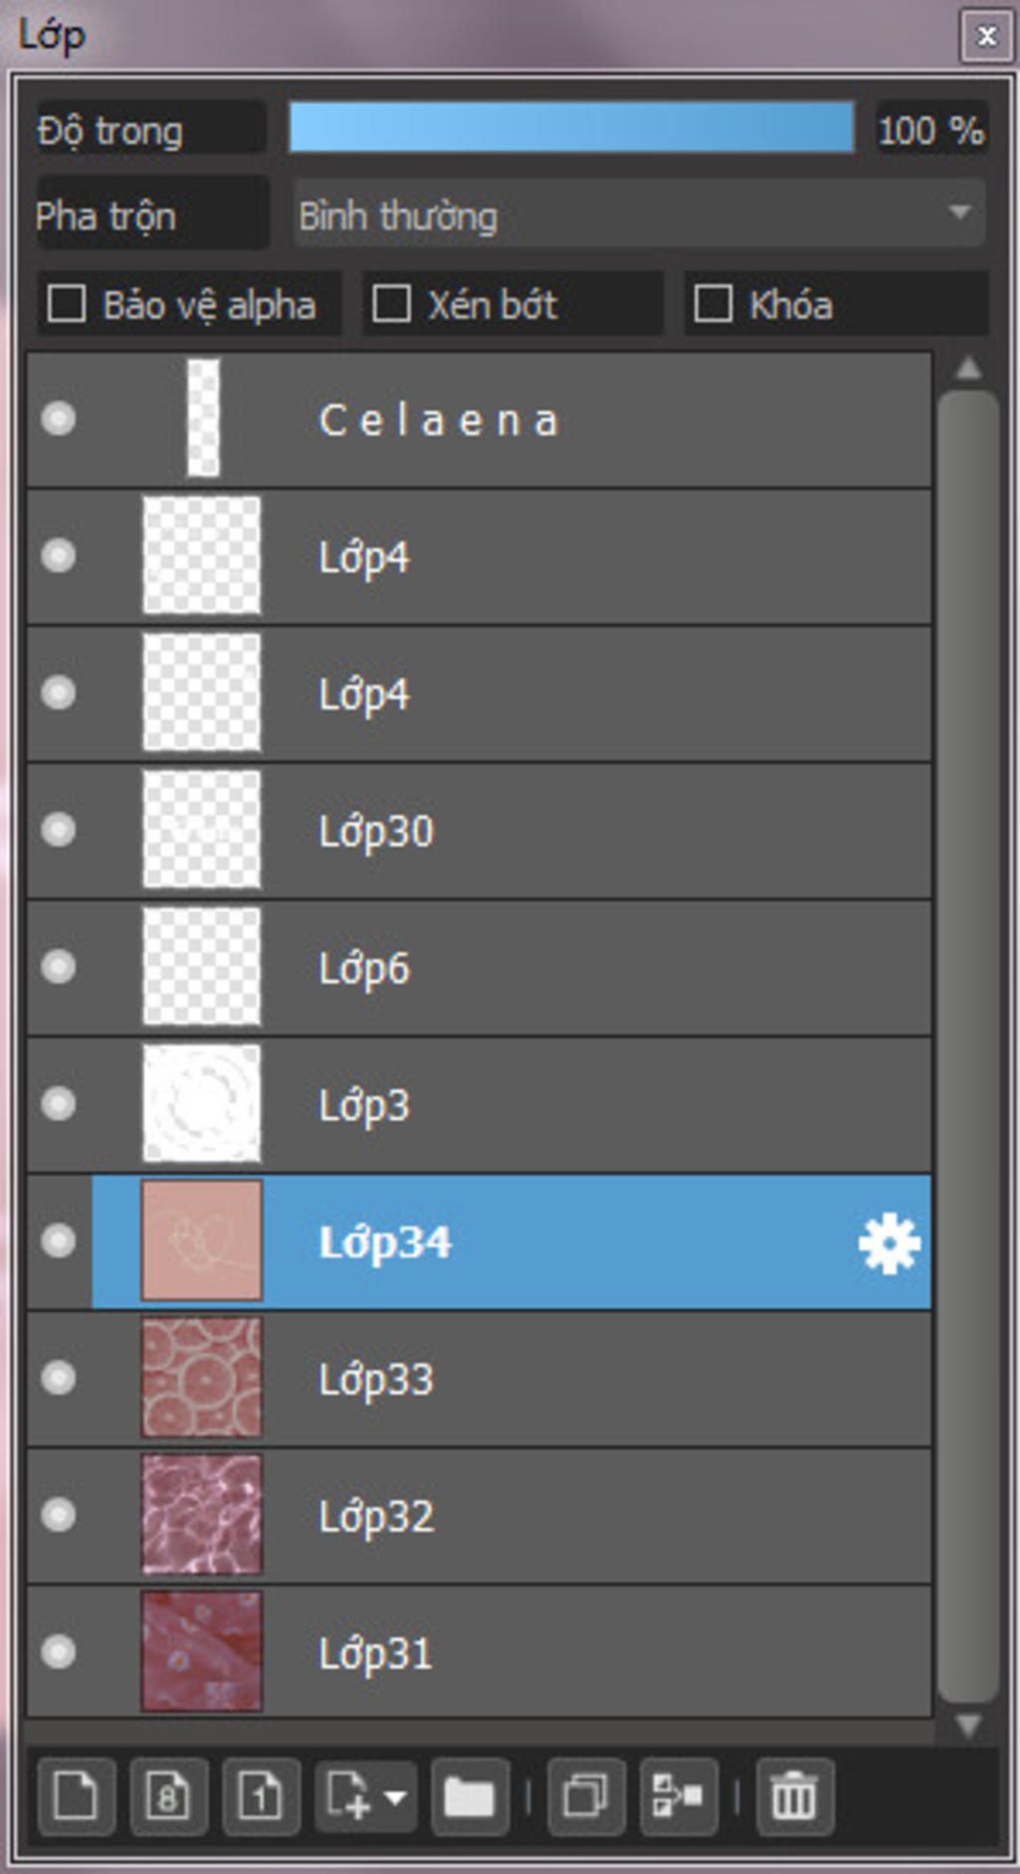1020x1874 pixels.
Task: Merge layer down with icon
Action: [678, 1796]
